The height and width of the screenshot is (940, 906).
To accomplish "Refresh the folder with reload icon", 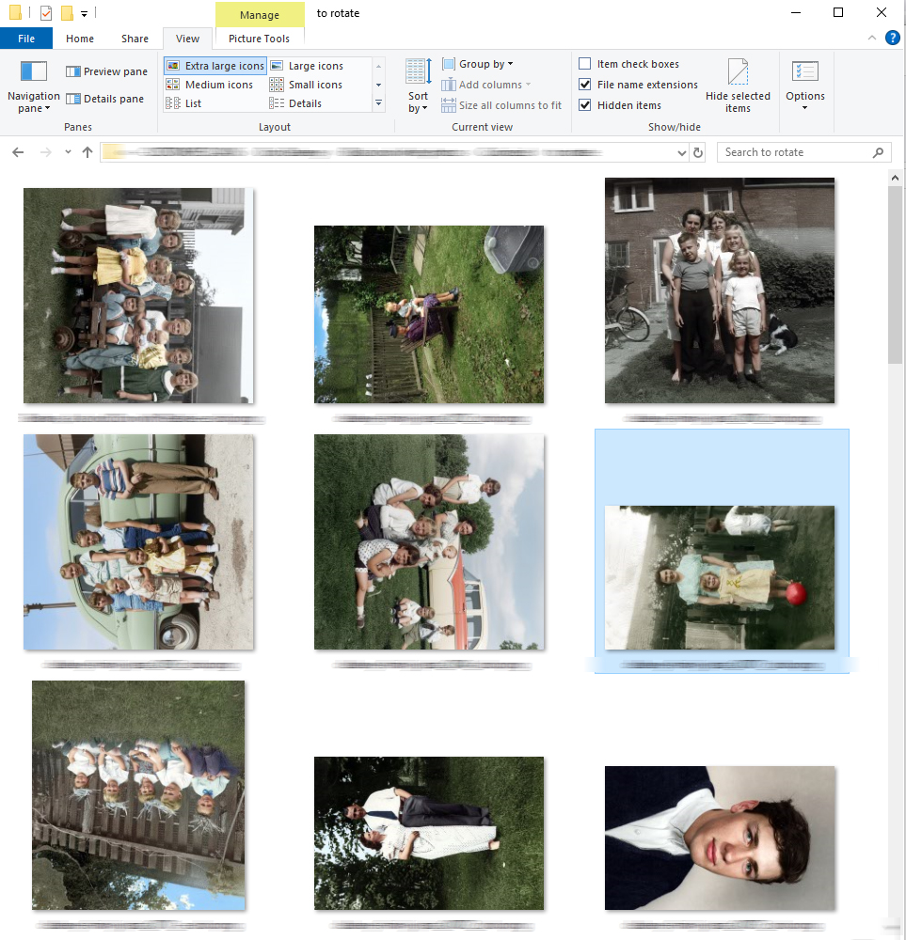I will tap(698, 153).
